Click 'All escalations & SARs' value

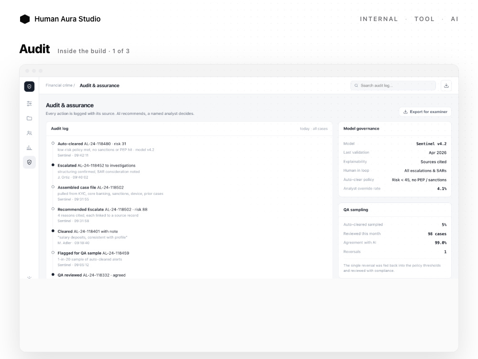coord(425,171)
